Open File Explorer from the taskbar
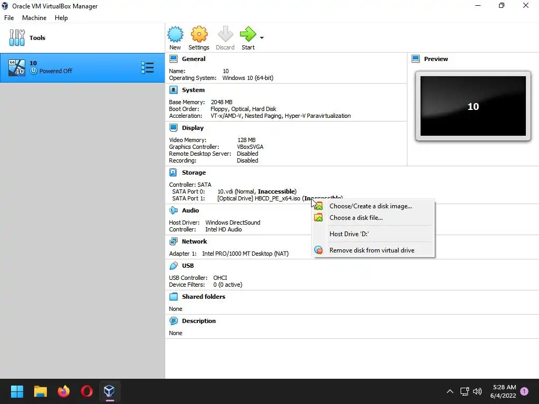This screenshot has width=539, height=404. [x=40, y=391]
